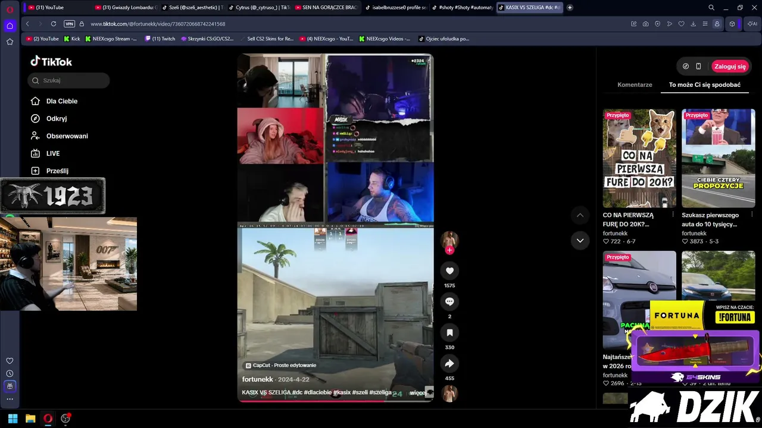Click the TikTok logo

point(51,61)
